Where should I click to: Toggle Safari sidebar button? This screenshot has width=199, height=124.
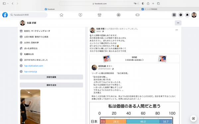click(4, 4)
